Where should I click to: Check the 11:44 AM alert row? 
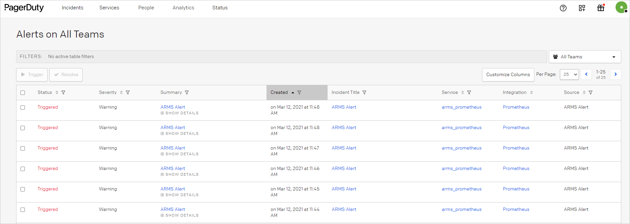point(23,210)
